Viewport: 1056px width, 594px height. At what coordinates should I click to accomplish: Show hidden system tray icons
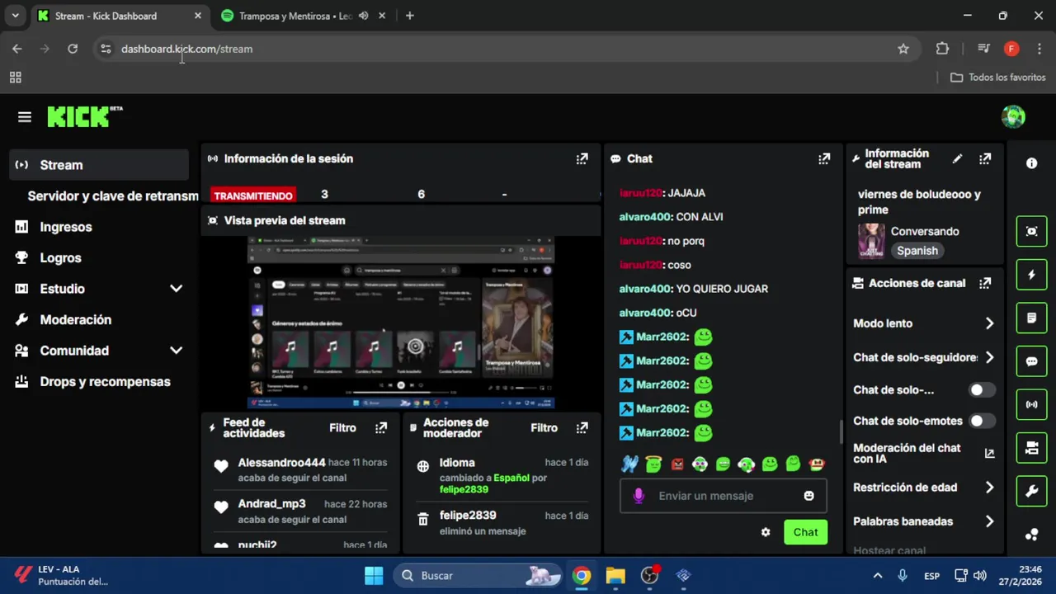877,576
